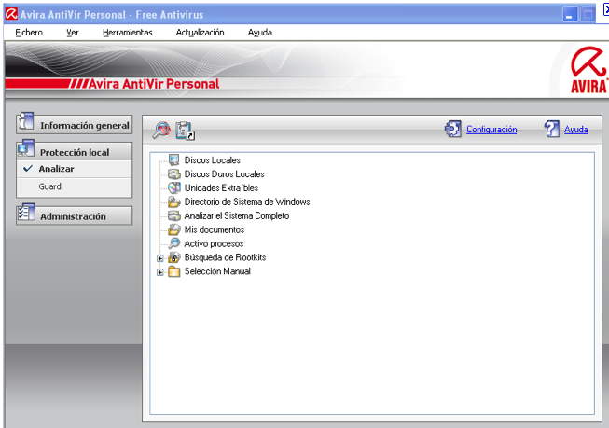The width and height of the screenshot is (609, 428).
Task: Open the Ver menu
Action: pyautogui.click(x=72, y=33)
